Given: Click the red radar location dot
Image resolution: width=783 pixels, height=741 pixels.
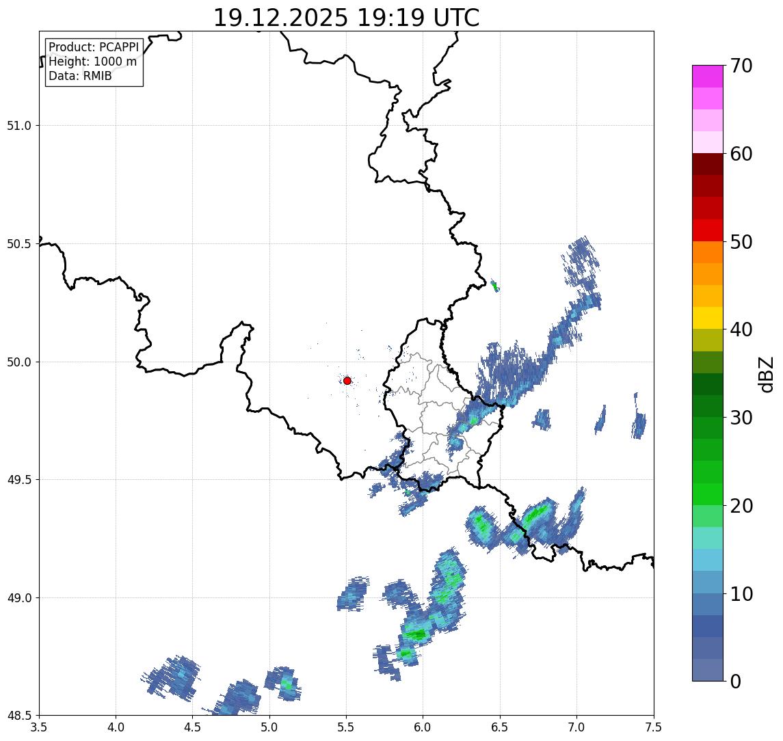Looking at the screenshot, I should pyautogui.click(x=347, y=381).
